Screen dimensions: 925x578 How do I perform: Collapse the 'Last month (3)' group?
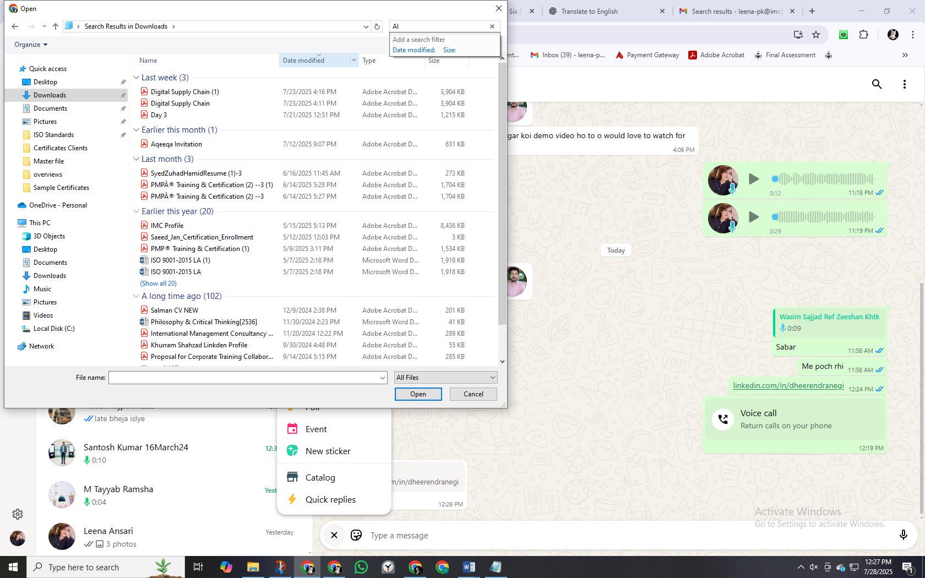(136, 159)
